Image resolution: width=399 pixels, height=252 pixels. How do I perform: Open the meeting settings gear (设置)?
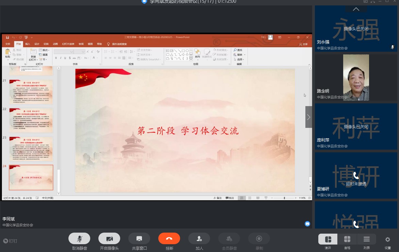[387, 239]
